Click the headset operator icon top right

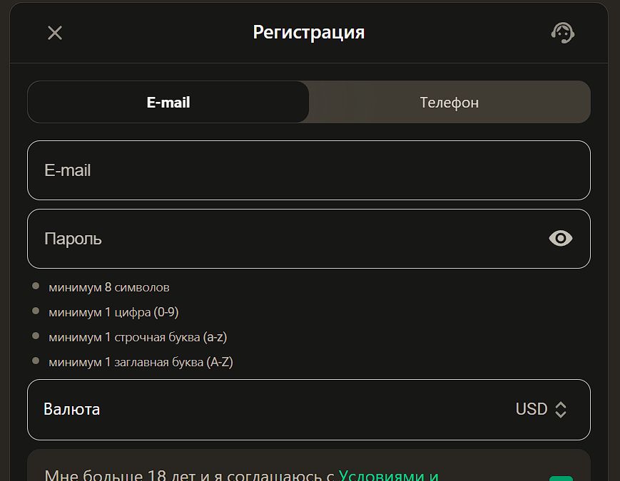(x=562, y=32)
